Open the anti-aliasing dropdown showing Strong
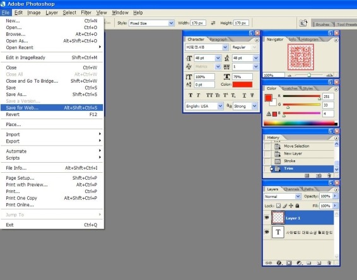The image size is (357, 280). pyautogui.click(x=255, y=106)
